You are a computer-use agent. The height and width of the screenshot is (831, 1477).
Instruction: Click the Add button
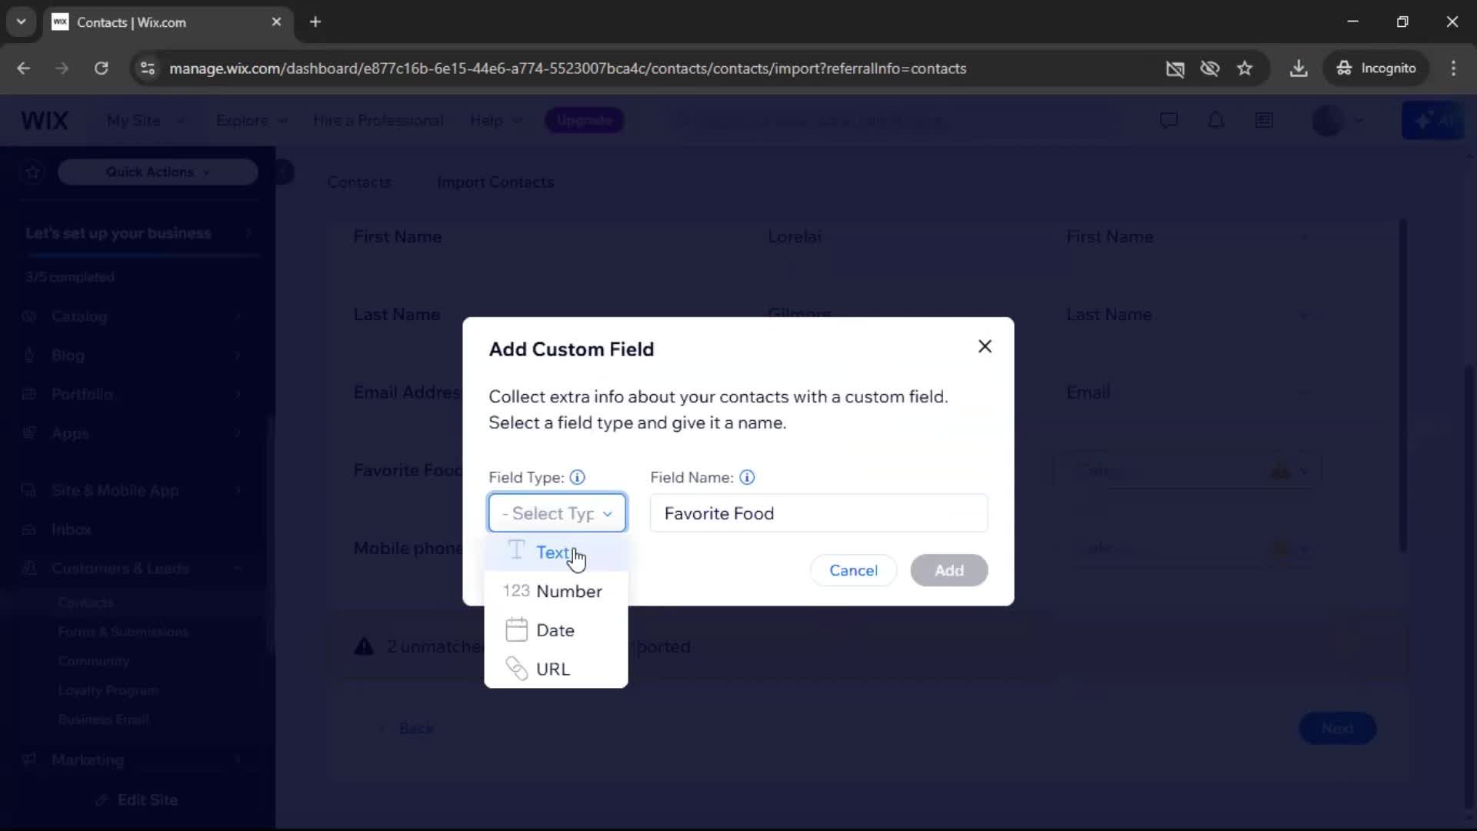[949, 570]
